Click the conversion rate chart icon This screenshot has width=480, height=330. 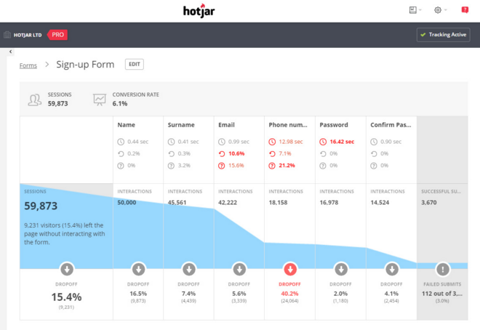[100, 100]
